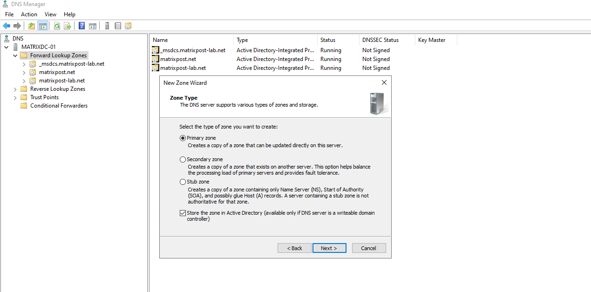The height and width of the screenshot is (292, 591).
Task: Sort by the Key Master column header
Action: (436, 40)
